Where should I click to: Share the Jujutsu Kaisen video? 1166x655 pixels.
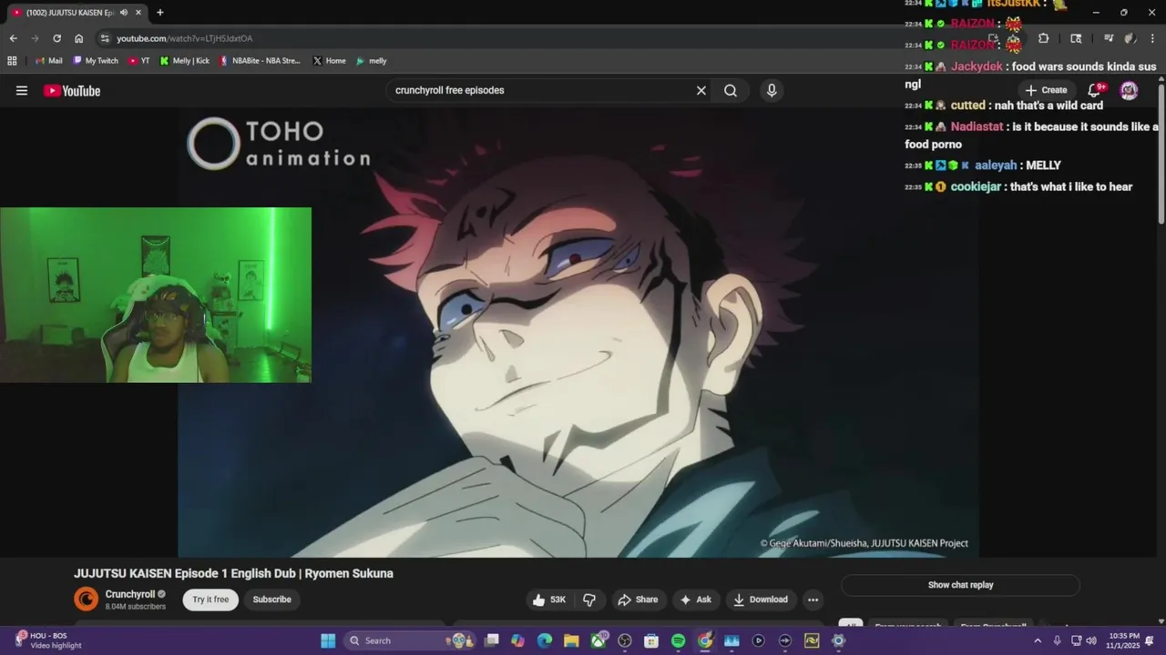(638, 600)
